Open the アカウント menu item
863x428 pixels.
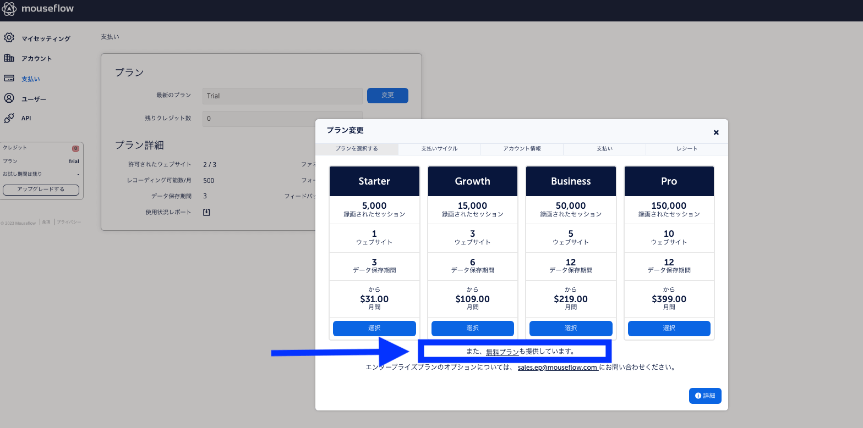tap(36, 58)
